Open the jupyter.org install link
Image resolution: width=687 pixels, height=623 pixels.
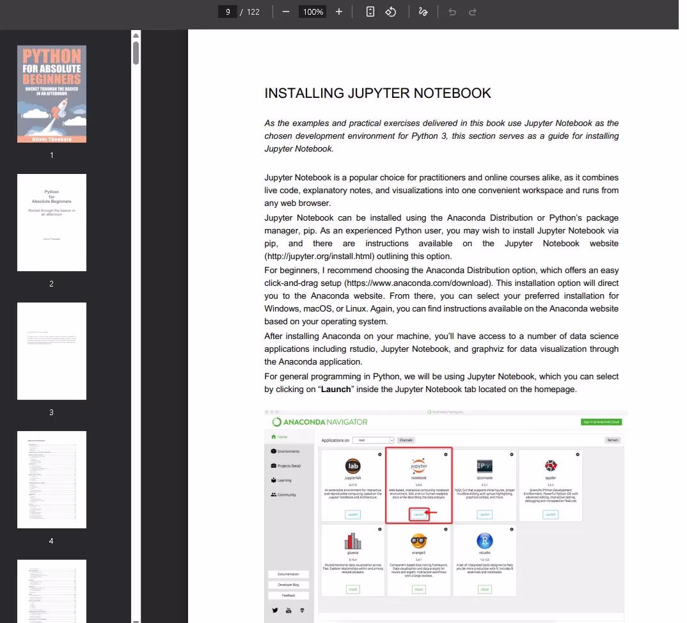(x=326, y=256)
